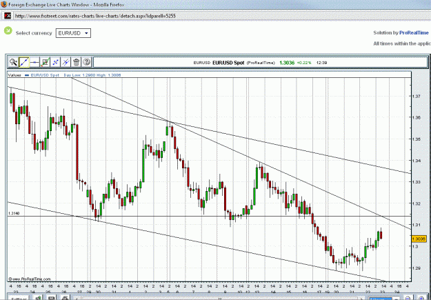Image resolution: width=431 pixels, height=300 pixels.
Task: Click the yellow 1.3036 current price tag
Action: click(x=419, y=239)
